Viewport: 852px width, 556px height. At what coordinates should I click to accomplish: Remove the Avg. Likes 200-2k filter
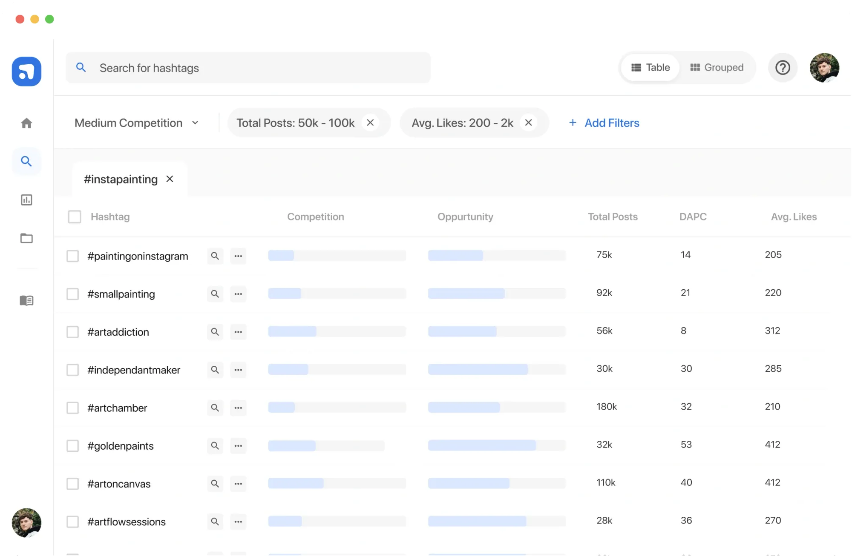[528, 123]
